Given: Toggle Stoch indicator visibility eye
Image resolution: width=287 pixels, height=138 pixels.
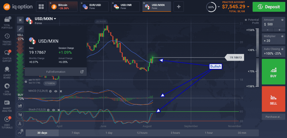Looking at the screenshot, I should click(x=54, y=110).
